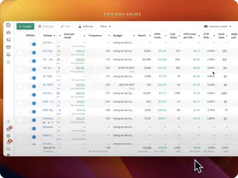
Task: Expand the More dropdown in toolbar
Action: click(105, 26)
